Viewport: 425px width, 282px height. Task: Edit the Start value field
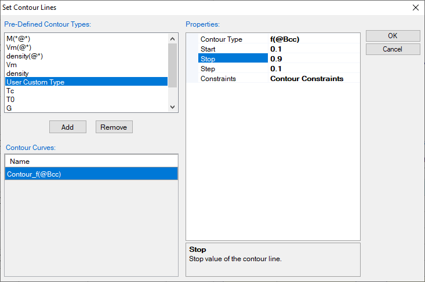[x=313, y=49]
